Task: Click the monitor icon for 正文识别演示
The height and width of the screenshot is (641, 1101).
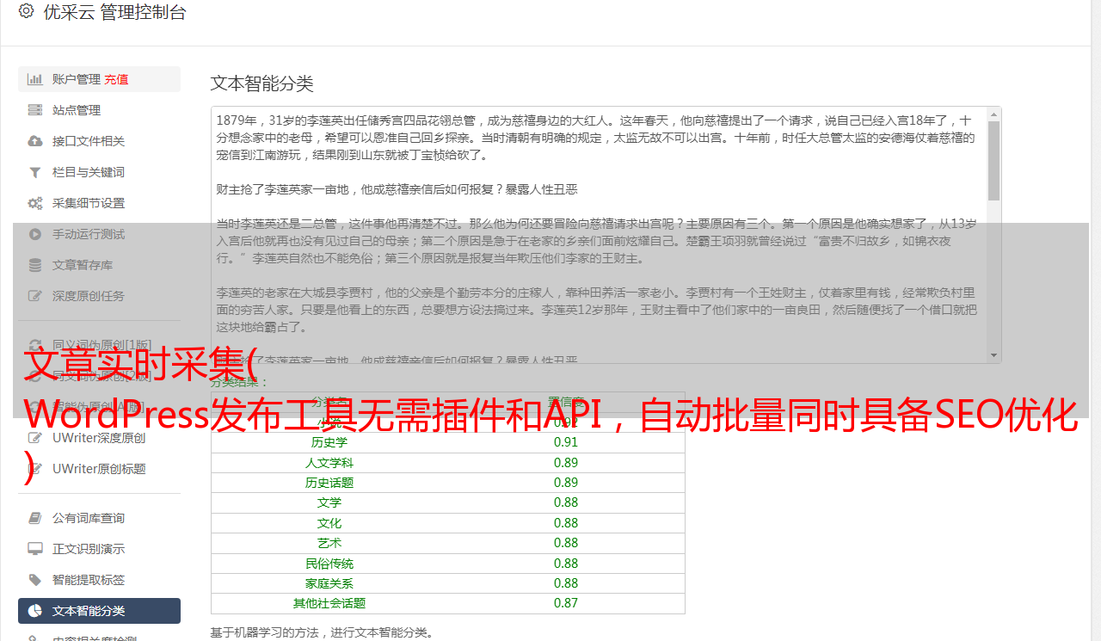Action: (35, 549)
